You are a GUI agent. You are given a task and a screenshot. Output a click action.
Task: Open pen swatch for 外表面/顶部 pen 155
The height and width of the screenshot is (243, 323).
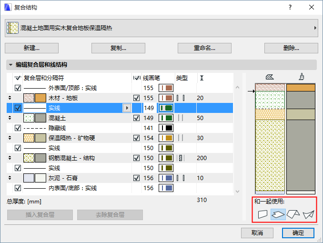click(166, 88)
